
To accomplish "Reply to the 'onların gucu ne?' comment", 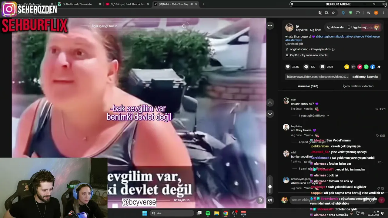I will pos(308,109).
